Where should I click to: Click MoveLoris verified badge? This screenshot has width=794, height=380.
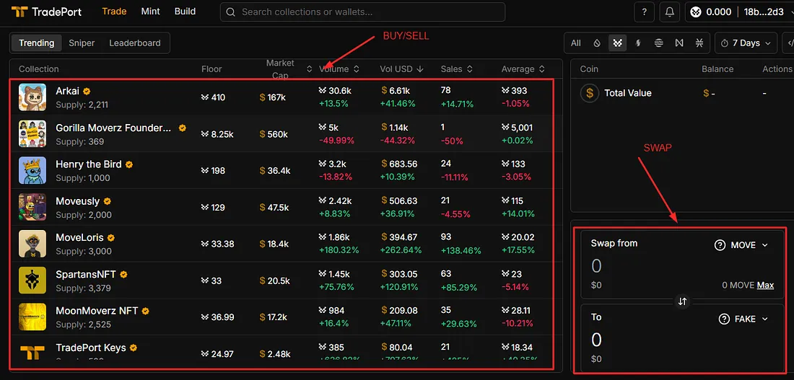pos(111,237)
